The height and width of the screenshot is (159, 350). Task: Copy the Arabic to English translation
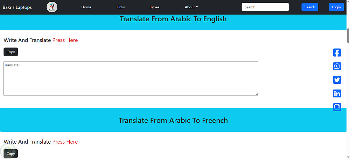[10, 52]
